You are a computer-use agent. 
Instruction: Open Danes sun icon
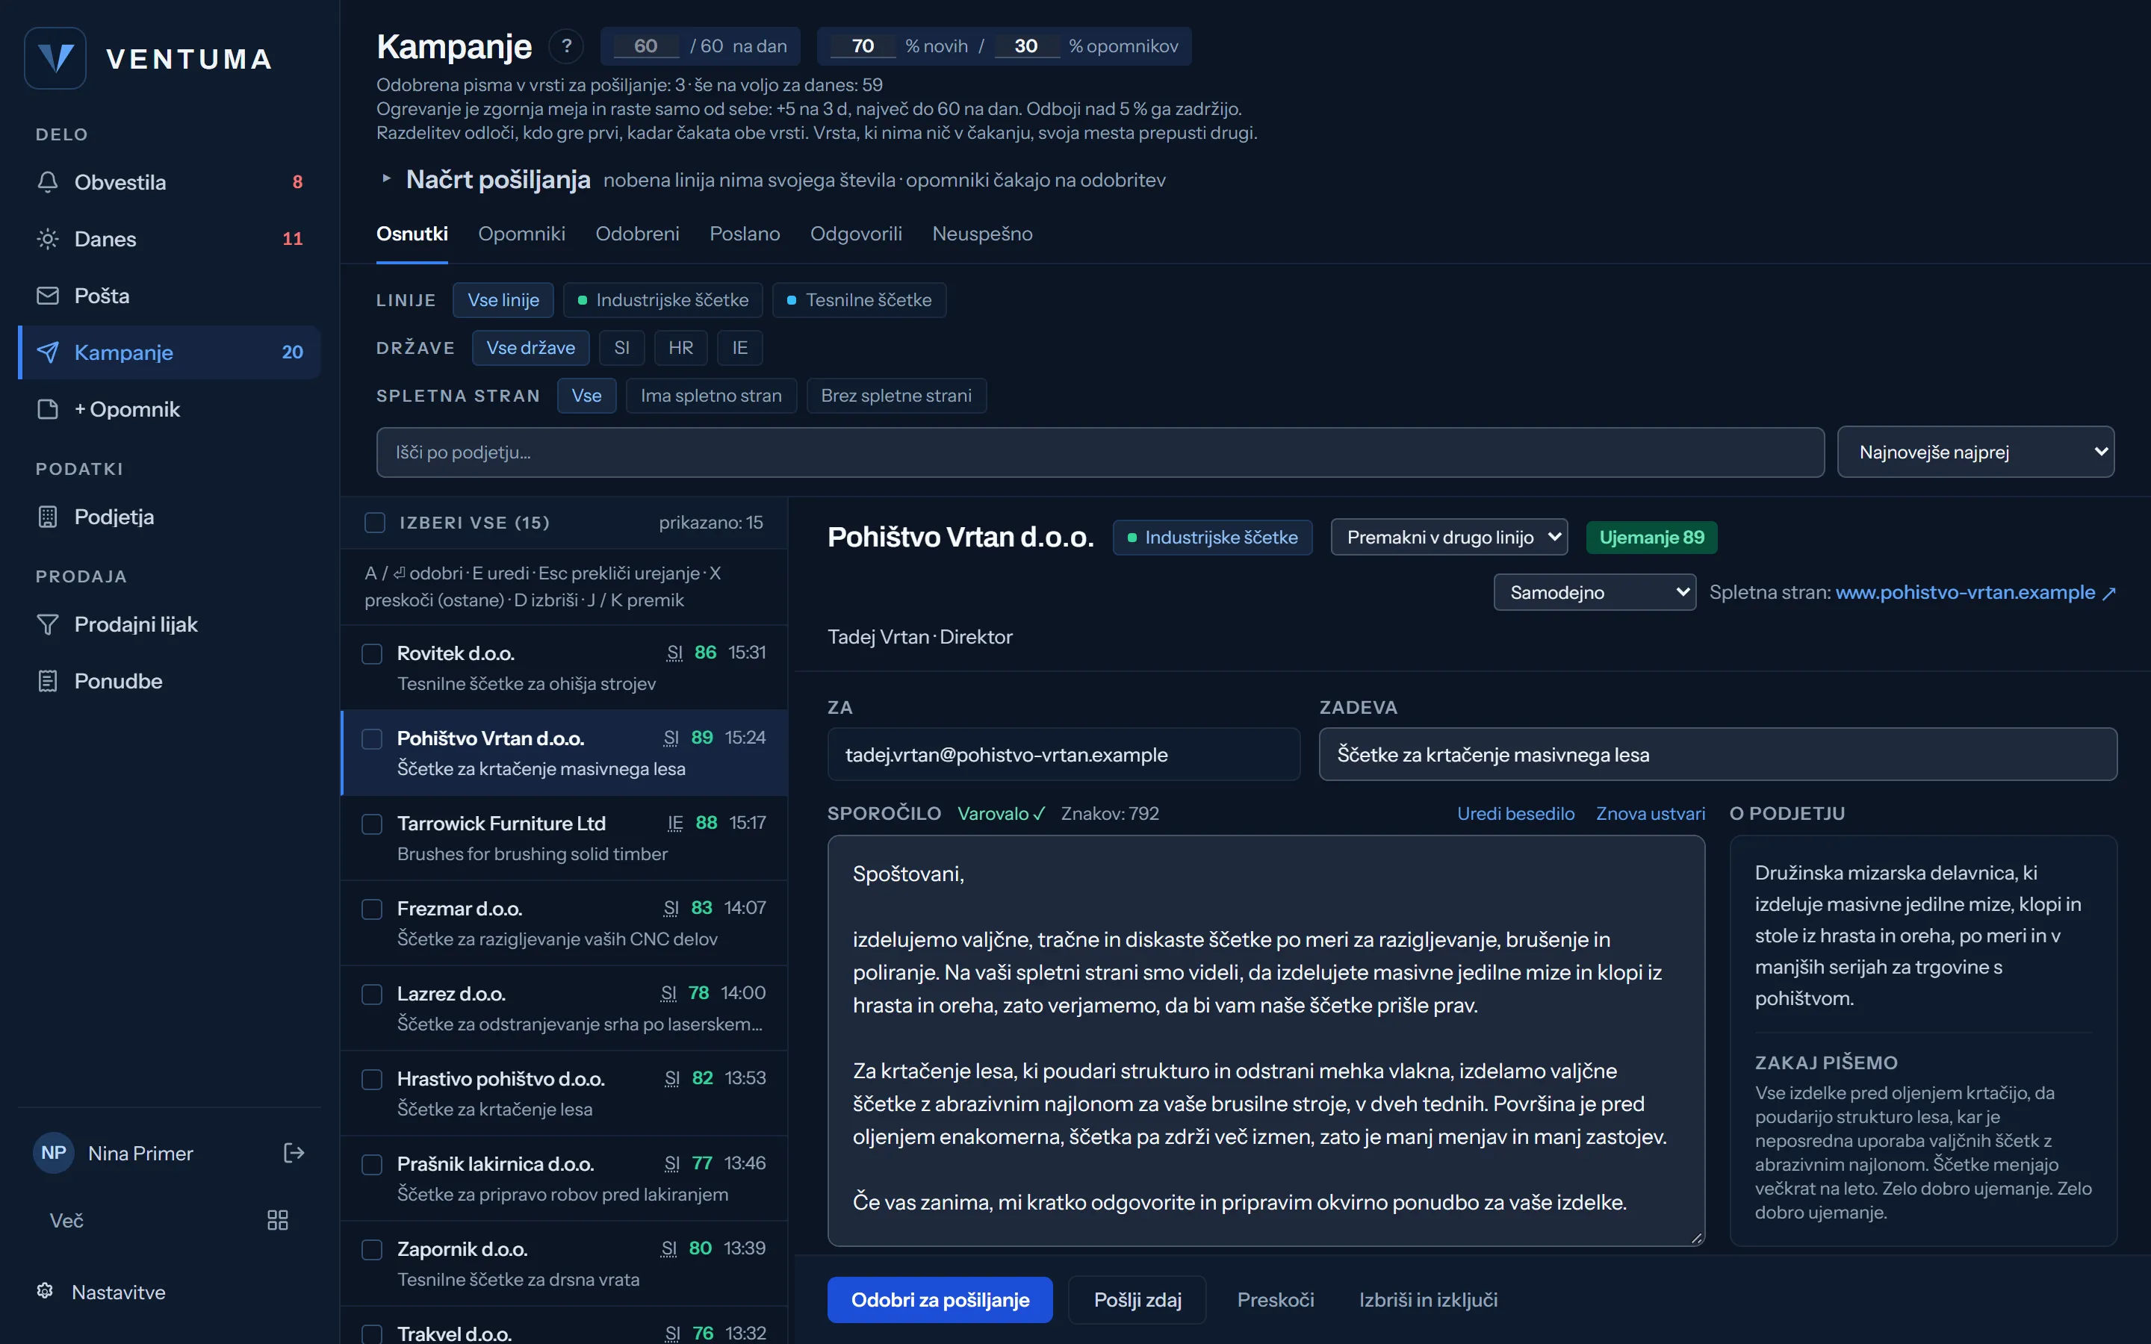48,239
